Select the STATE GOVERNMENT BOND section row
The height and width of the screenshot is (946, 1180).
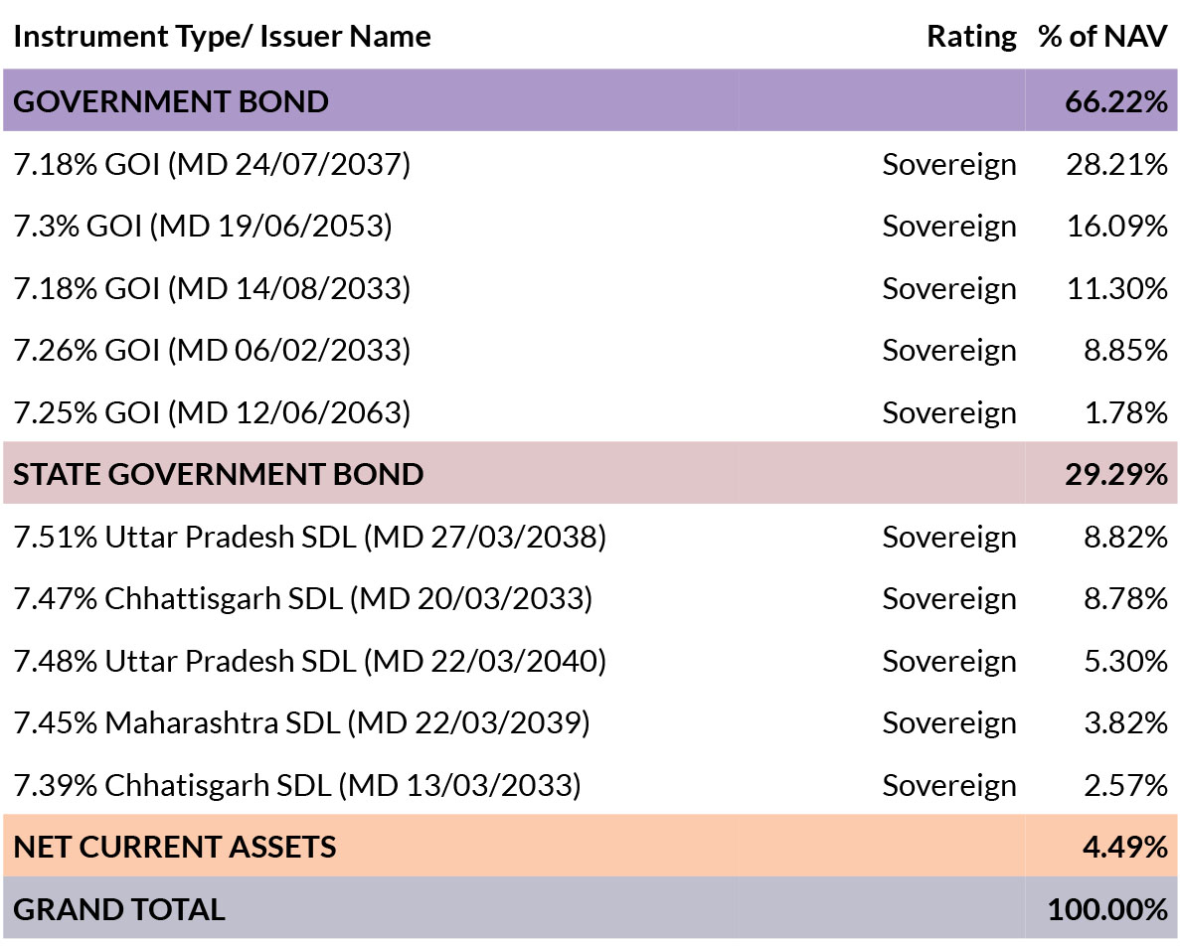pos(590,473)
